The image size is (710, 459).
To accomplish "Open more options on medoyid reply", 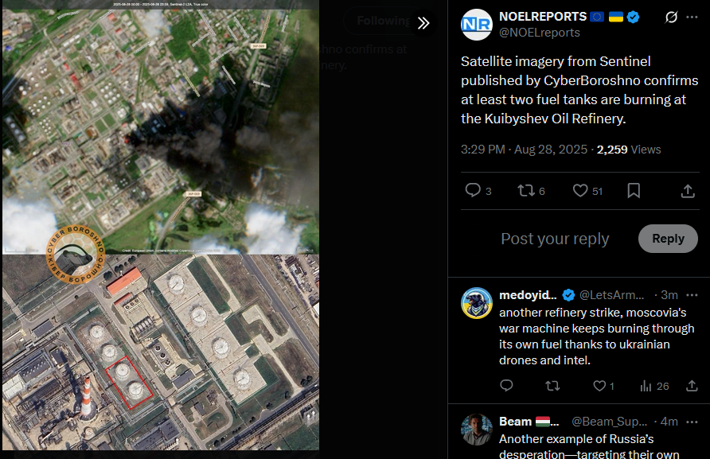I will [692, 295].
